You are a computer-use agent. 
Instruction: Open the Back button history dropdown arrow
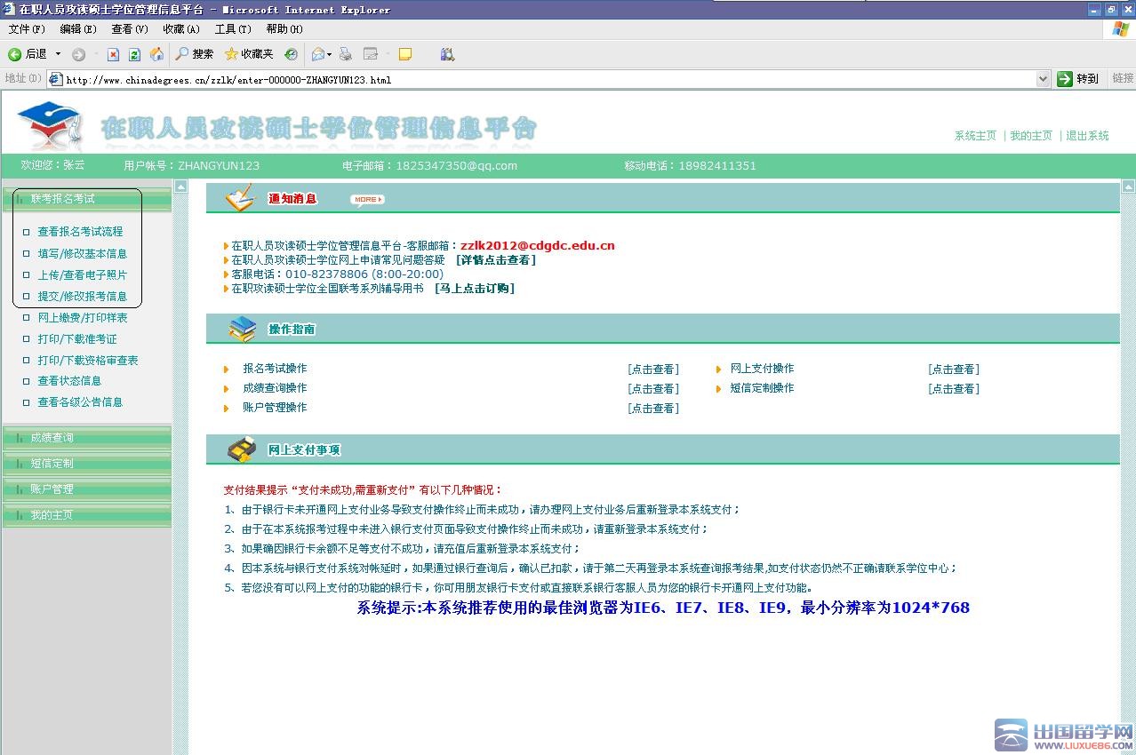(59, 54)
